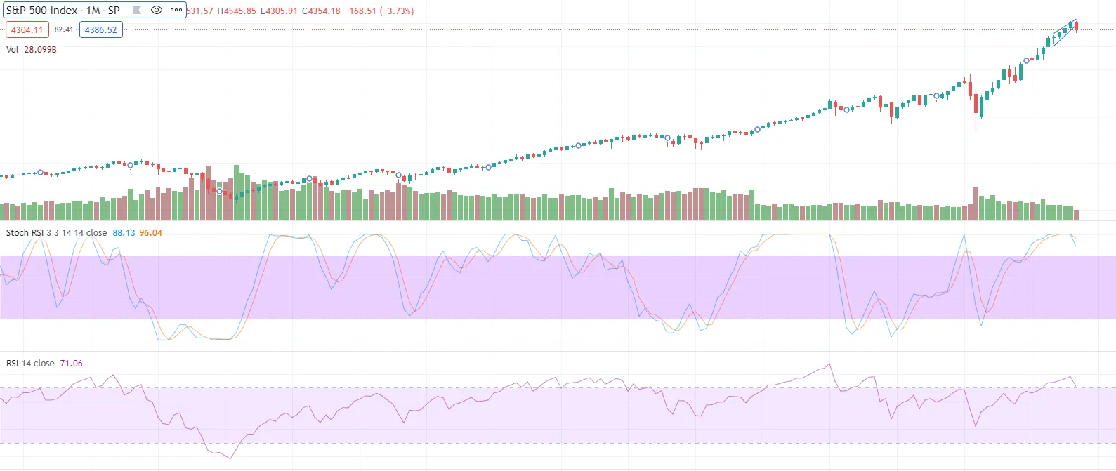1116x471 pixels.
Task: Click the Stoch RSI value 88.13
Action: [124, 233]
